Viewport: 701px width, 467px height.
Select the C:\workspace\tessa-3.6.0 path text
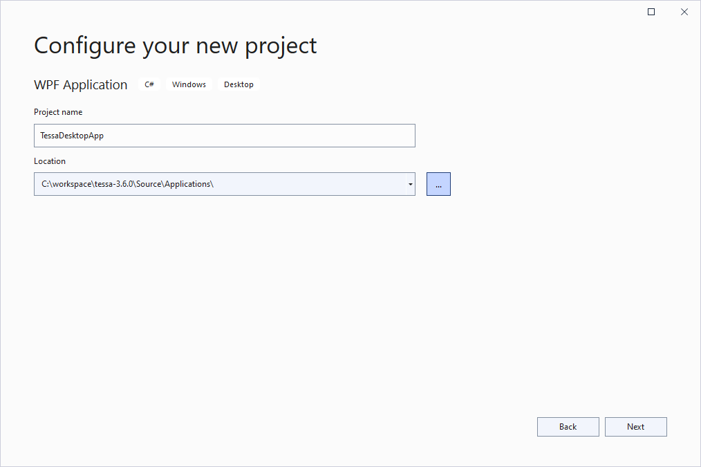127,184
